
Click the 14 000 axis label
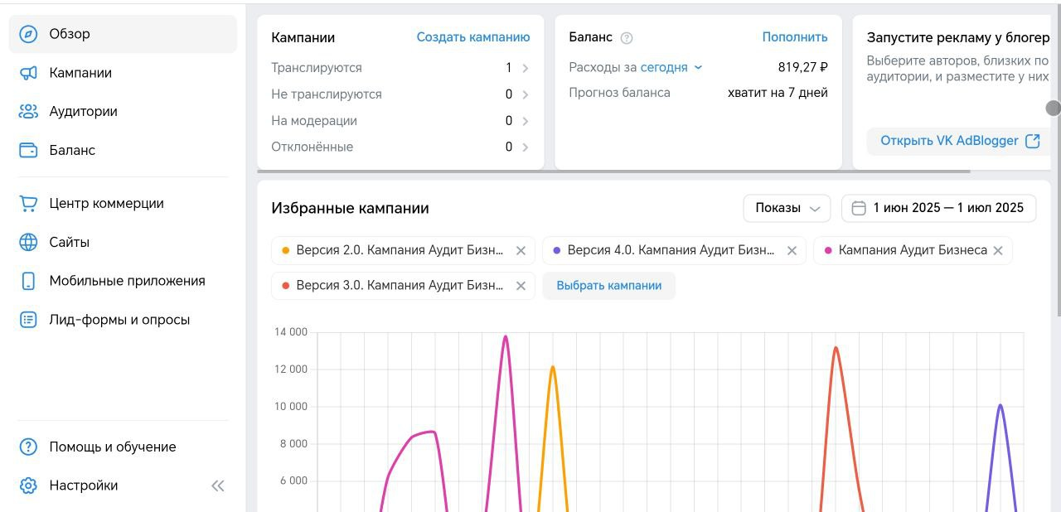tap(290, 332)
